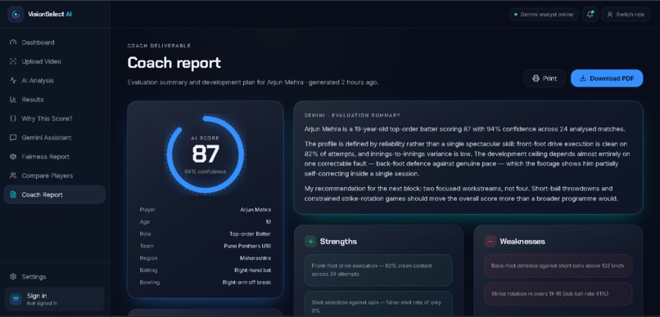Viewport: 660px width, 317px height.
Task: Open the Dashboard page
Action: [x=54, y=42]
